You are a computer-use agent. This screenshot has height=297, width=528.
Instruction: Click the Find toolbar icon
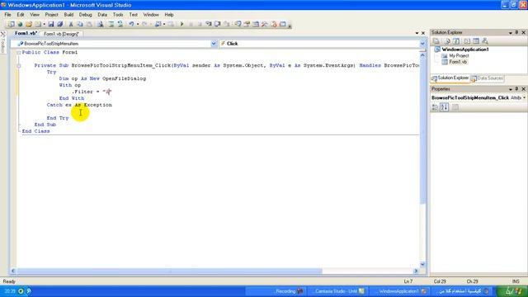(x=101, y=24)
